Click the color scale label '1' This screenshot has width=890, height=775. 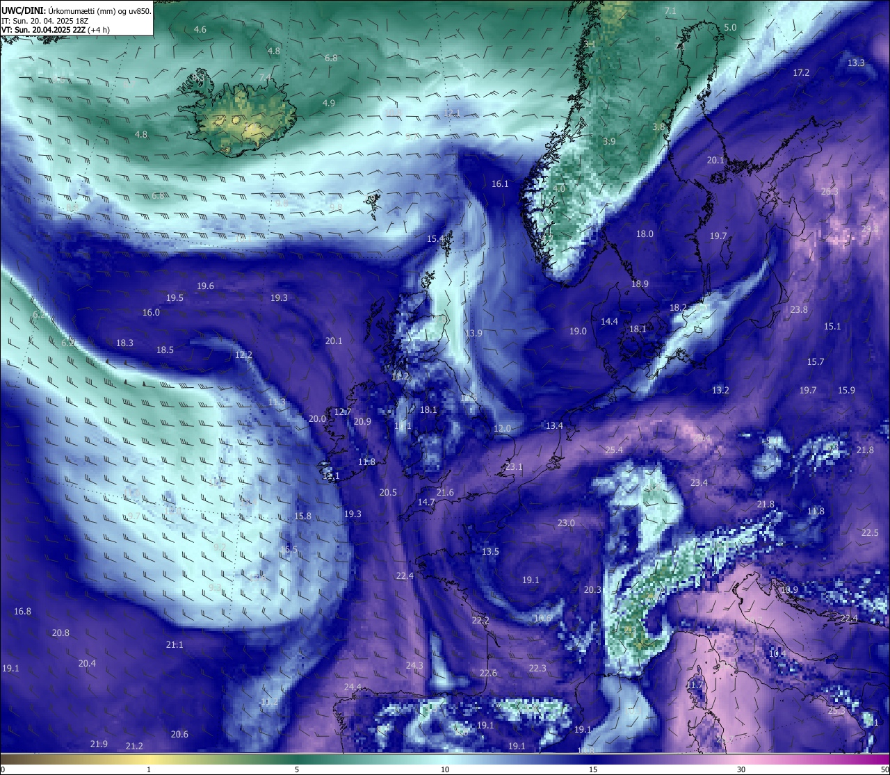click(149, 769)
